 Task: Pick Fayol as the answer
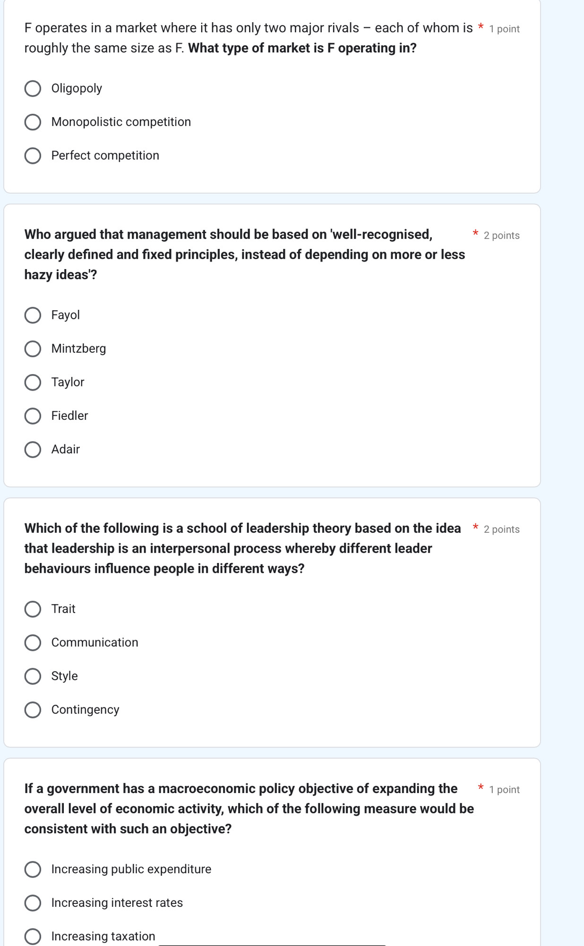pos(33,315)
